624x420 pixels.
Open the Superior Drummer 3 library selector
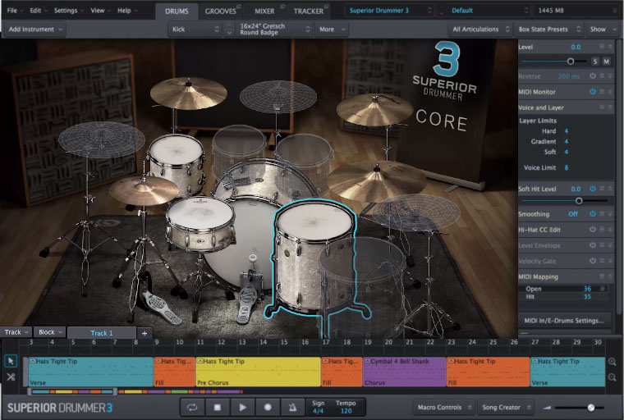(390, 11)
